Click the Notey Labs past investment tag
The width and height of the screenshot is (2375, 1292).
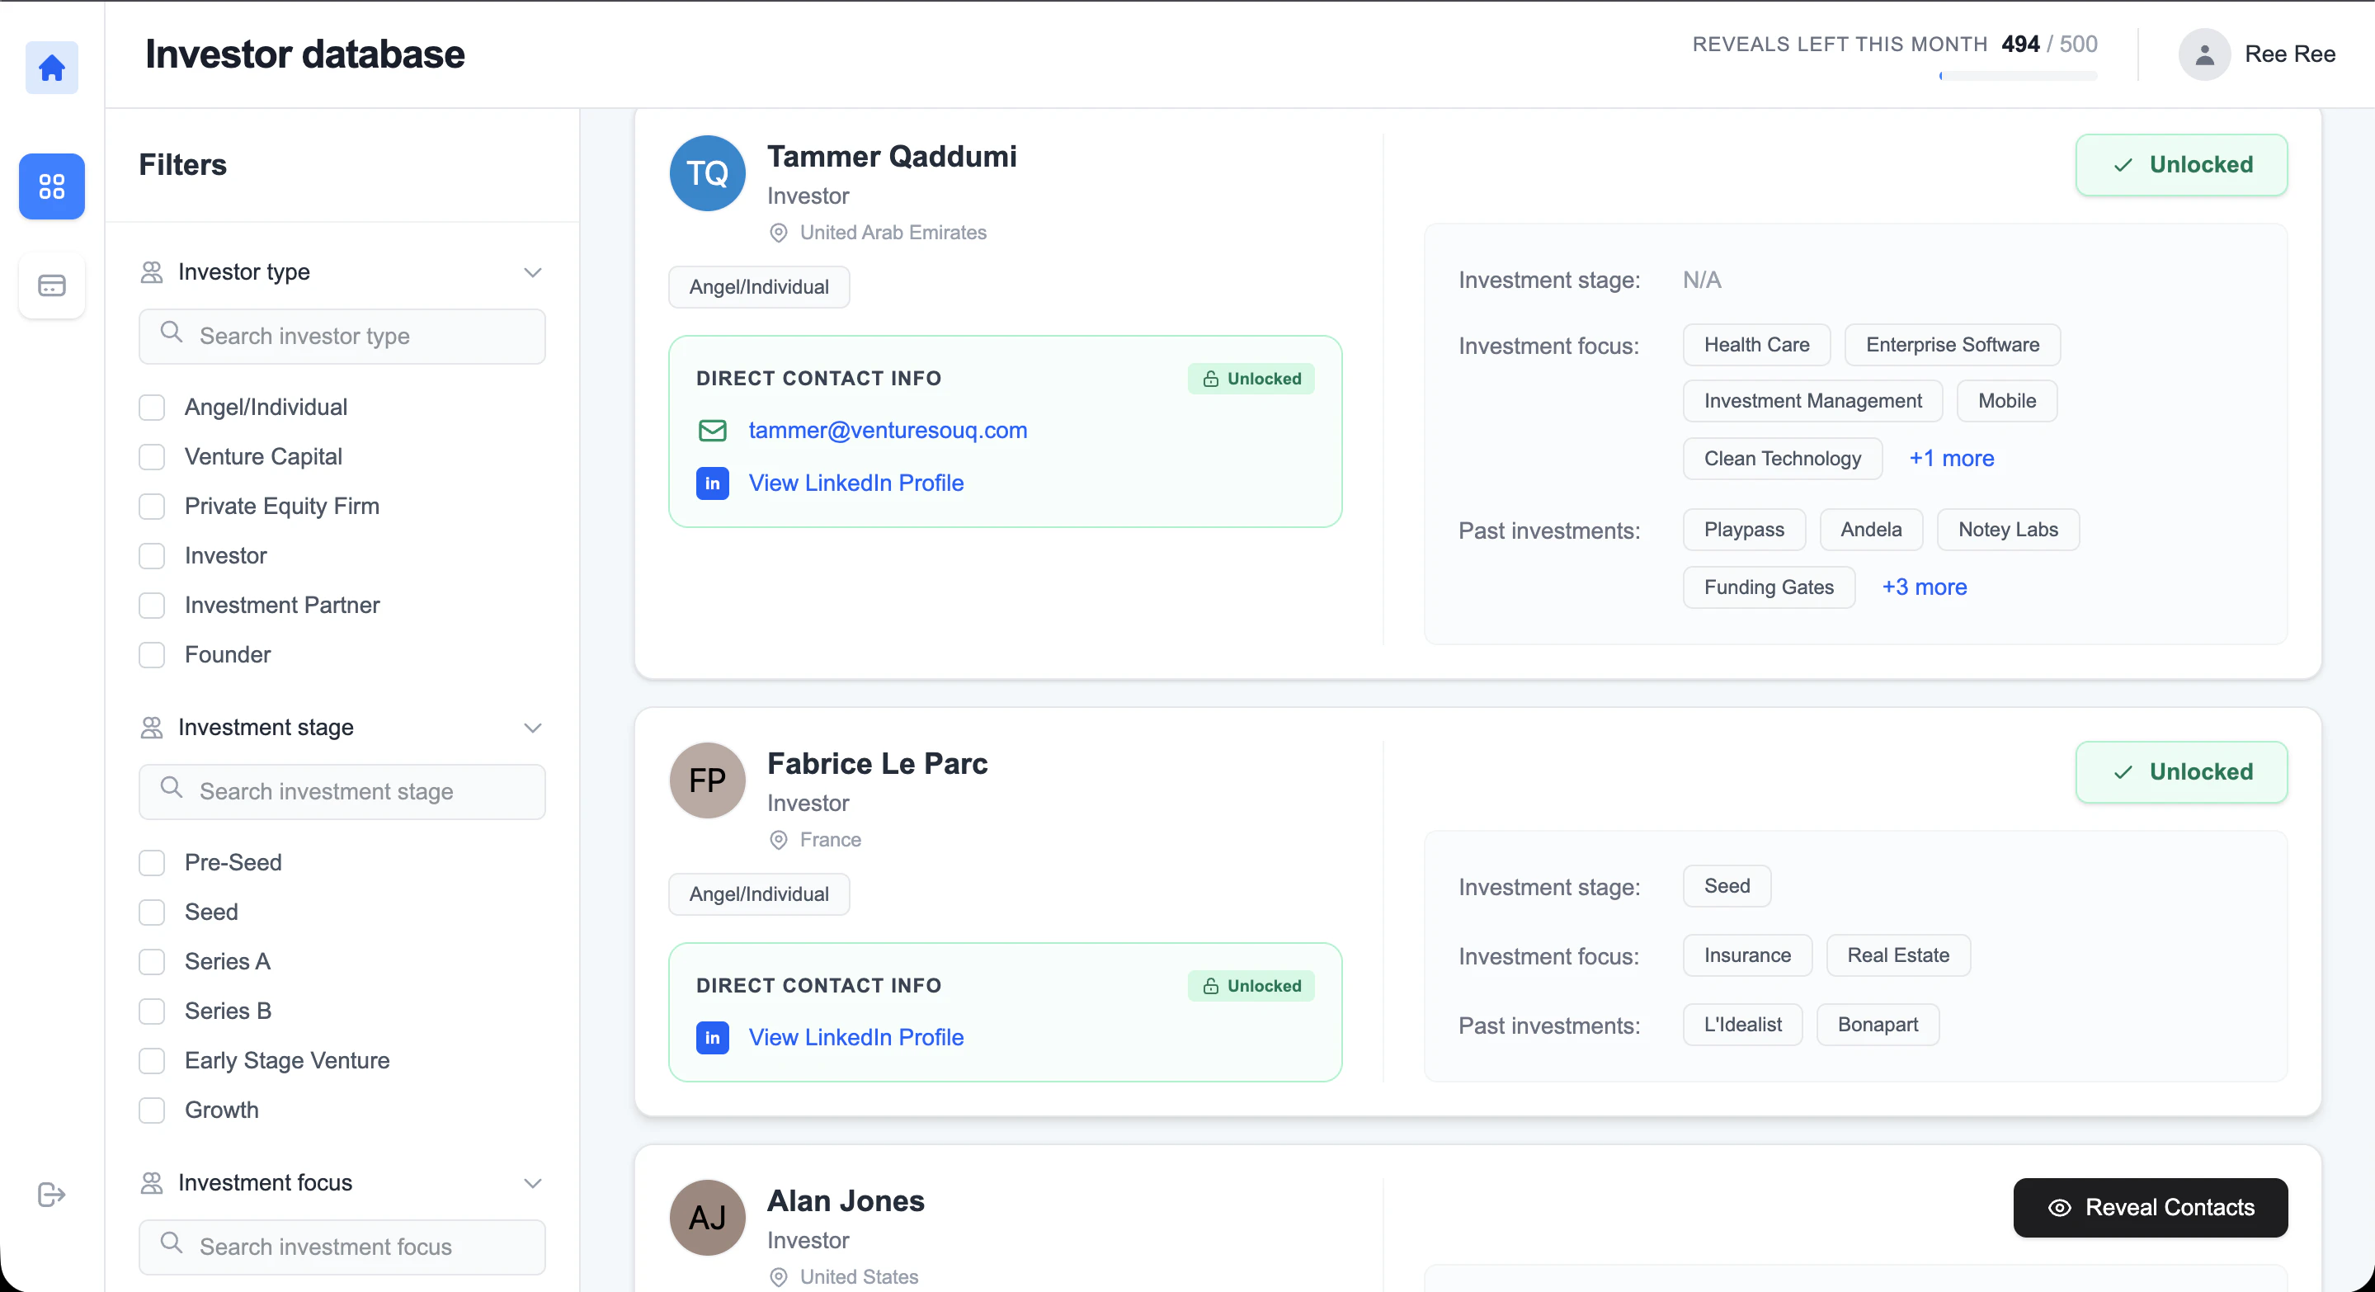pyautogui.click(x=2008, y=530)
